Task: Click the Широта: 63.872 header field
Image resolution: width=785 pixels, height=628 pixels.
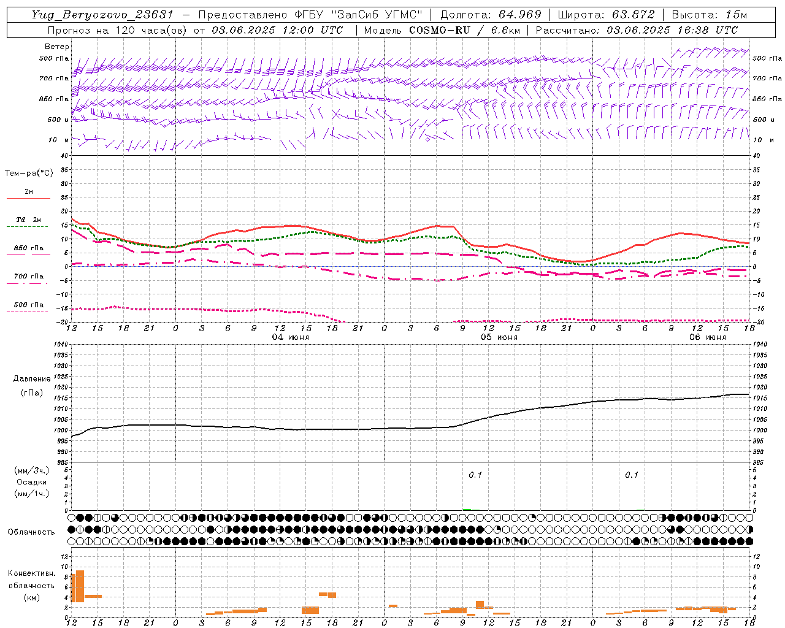Action: point(606,15)
